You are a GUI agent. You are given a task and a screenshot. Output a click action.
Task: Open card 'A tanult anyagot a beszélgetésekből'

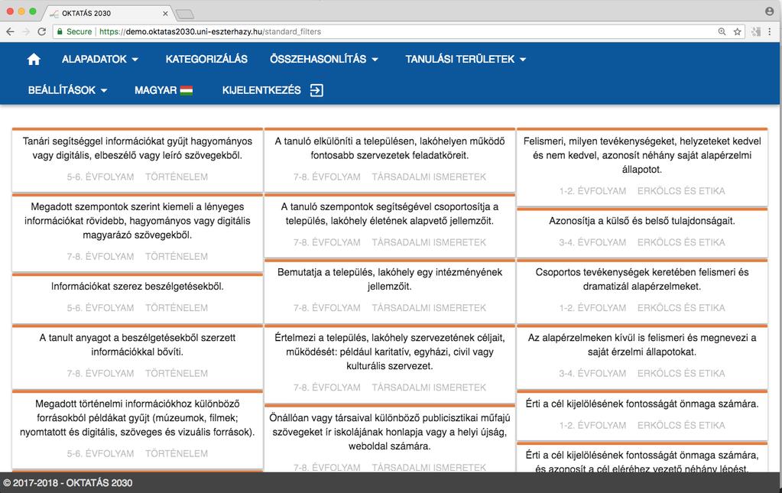tap(137, 357)
